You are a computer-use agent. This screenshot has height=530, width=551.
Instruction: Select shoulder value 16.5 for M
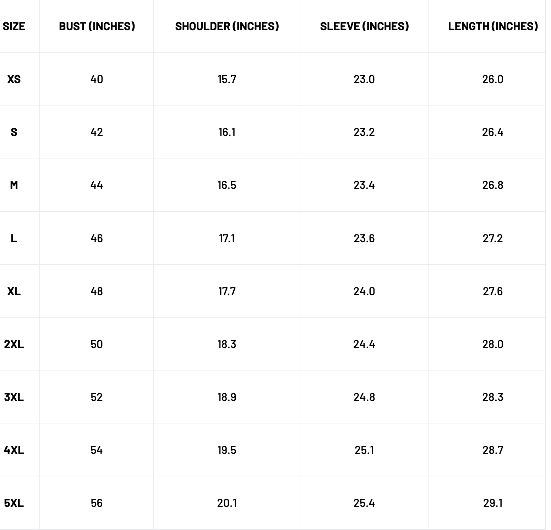coord(227,185)
